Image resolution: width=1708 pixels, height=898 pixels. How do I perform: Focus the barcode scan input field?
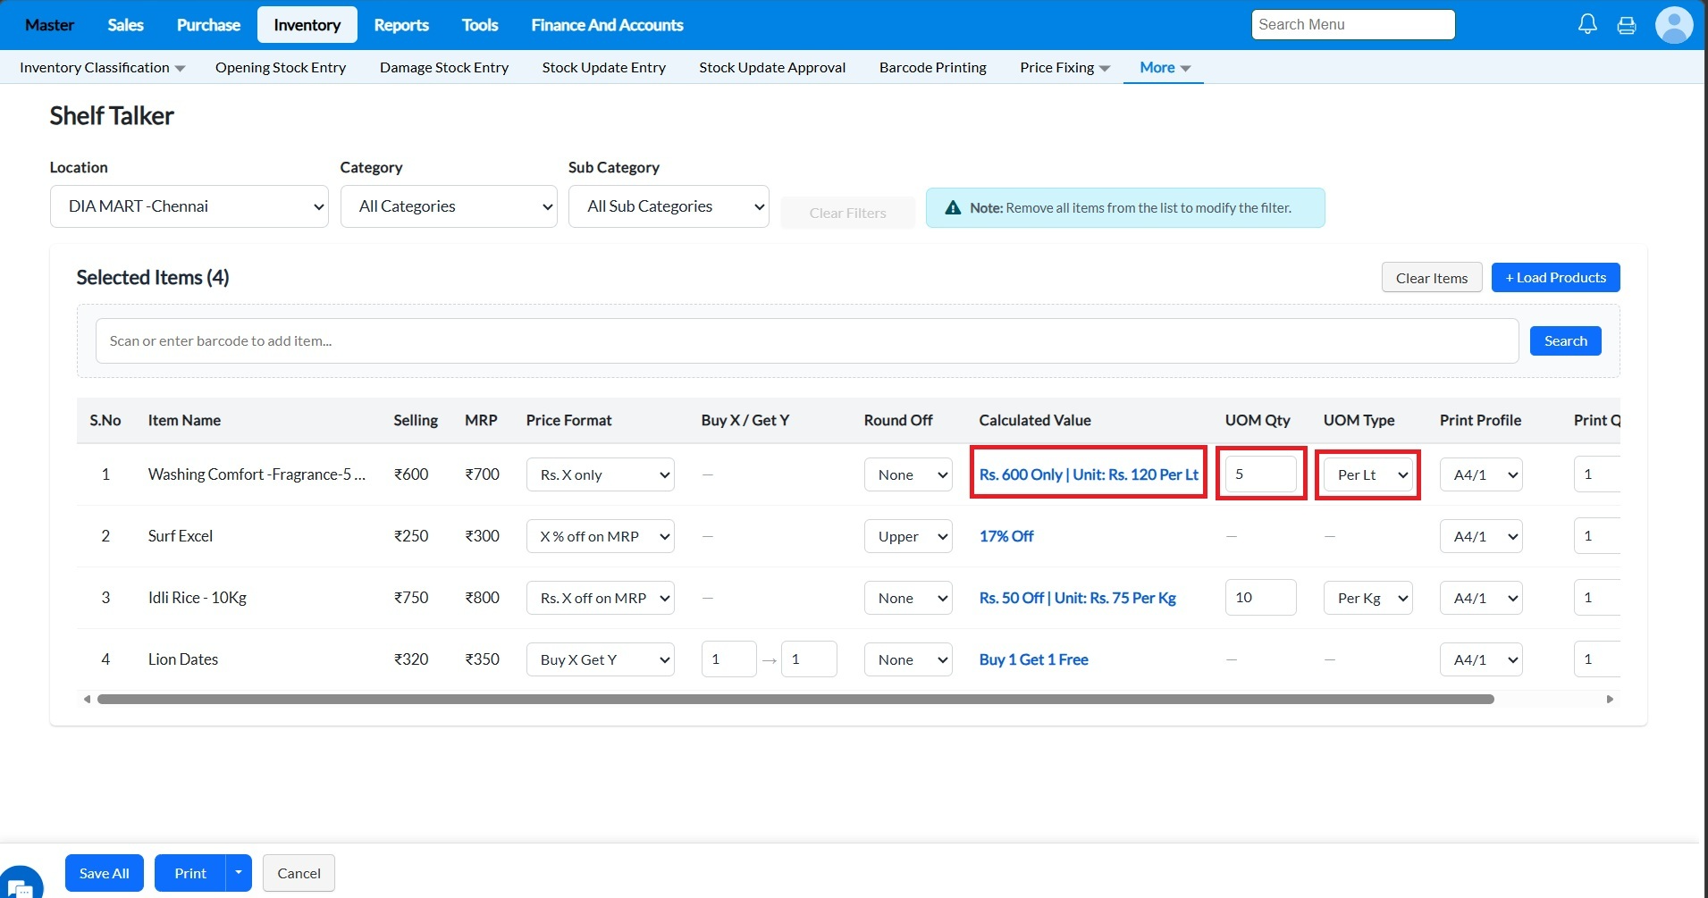[x=806, y=341]
